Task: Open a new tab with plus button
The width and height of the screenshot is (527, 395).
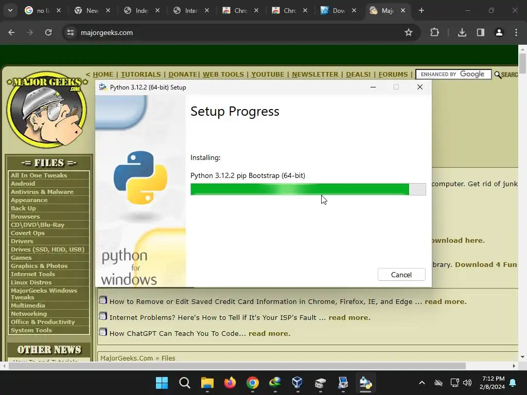Action: (421, 10)
